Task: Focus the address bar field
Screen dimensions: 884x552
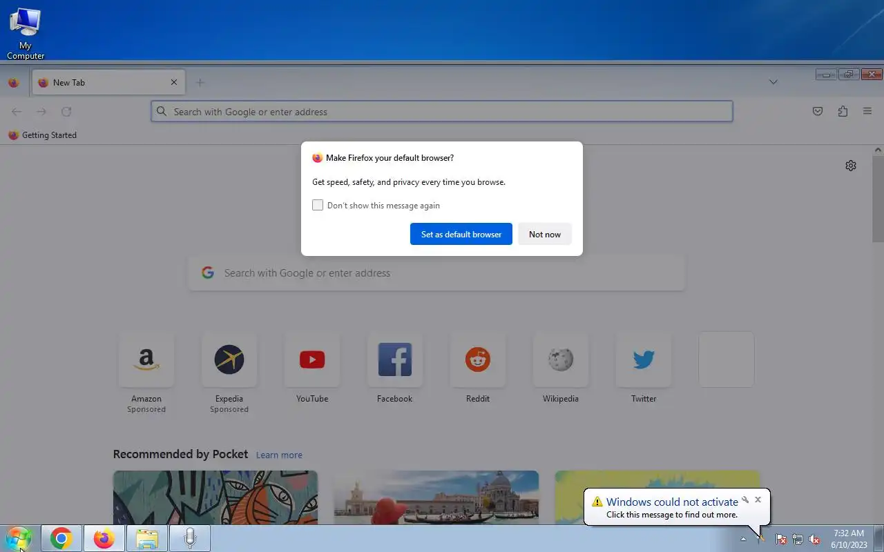Action: pyautogui.click(x=442, y=111)
